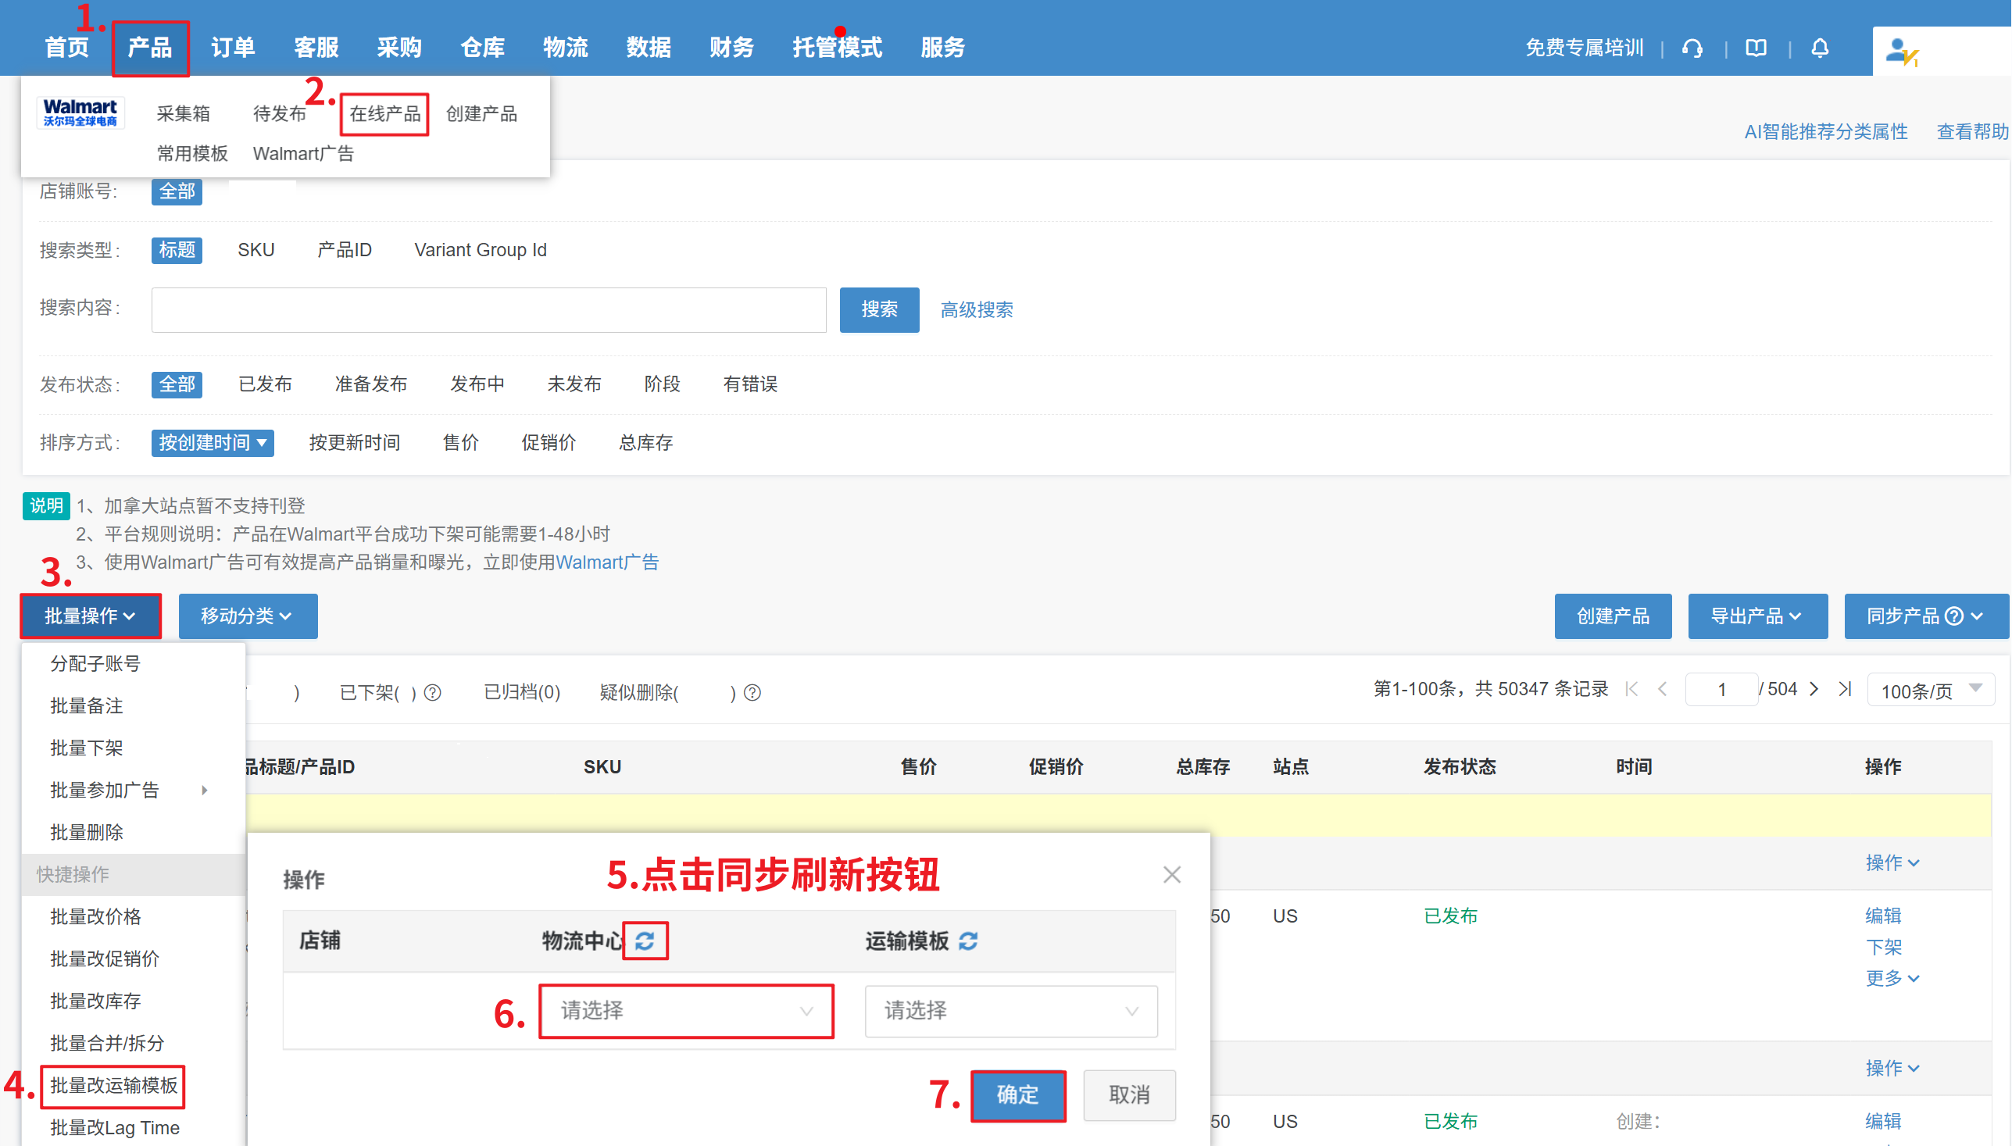Select 已发布 publish status filter

266,384
